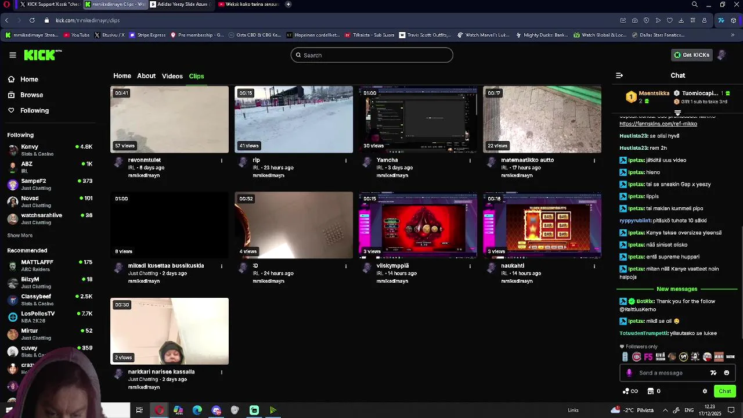743x418 pixels.
Task: Click the 7TV icon in message box
Action: pos(713,373)
